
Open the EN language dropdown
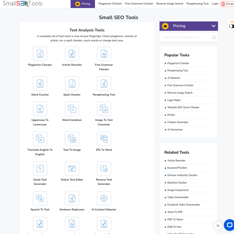[227, 4]
